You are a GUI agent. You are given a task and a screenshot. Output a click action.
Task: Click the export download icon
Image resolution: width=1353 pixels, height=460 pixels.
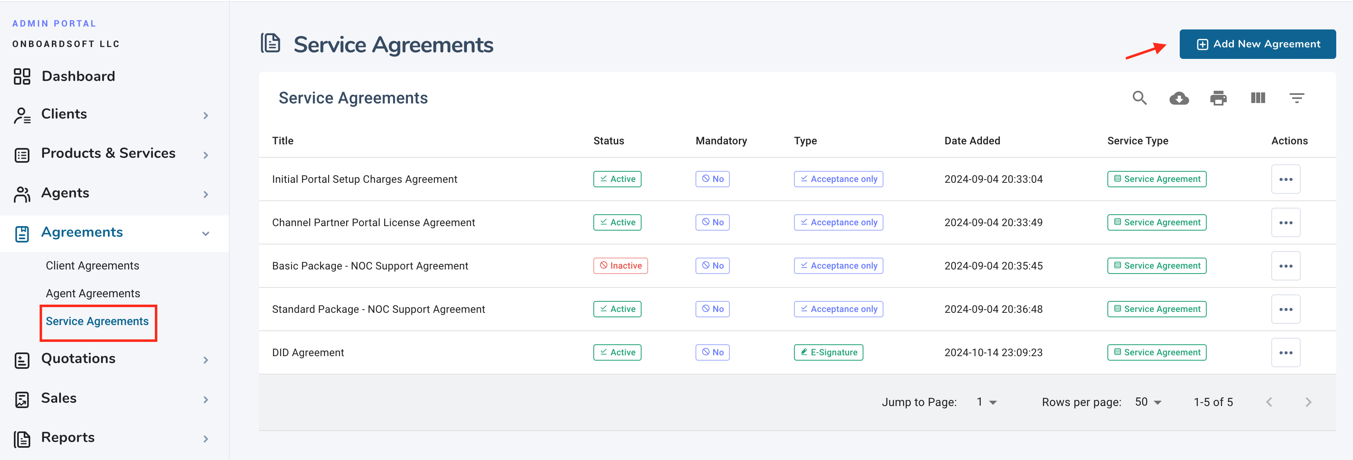(1179, 98)
